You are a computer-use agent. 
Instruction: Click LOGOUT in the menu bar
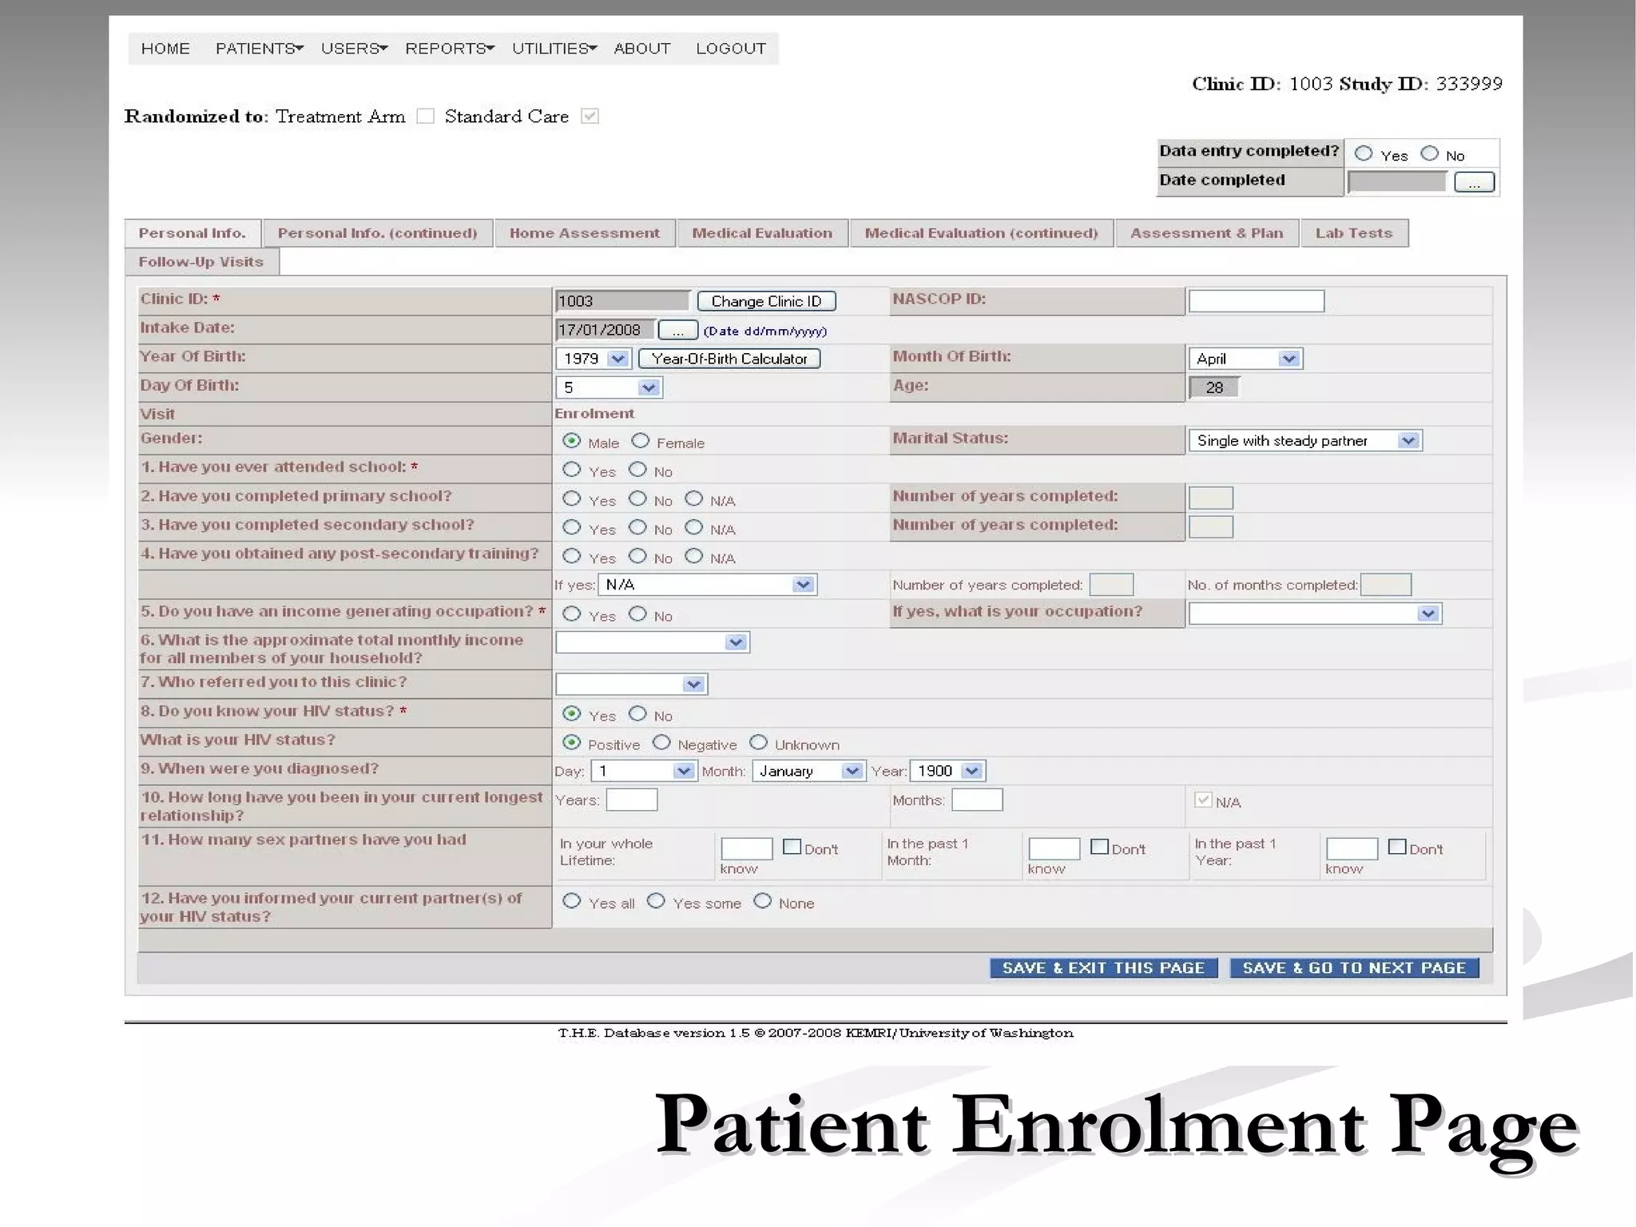pyautogui.click(x=731, y=49)
